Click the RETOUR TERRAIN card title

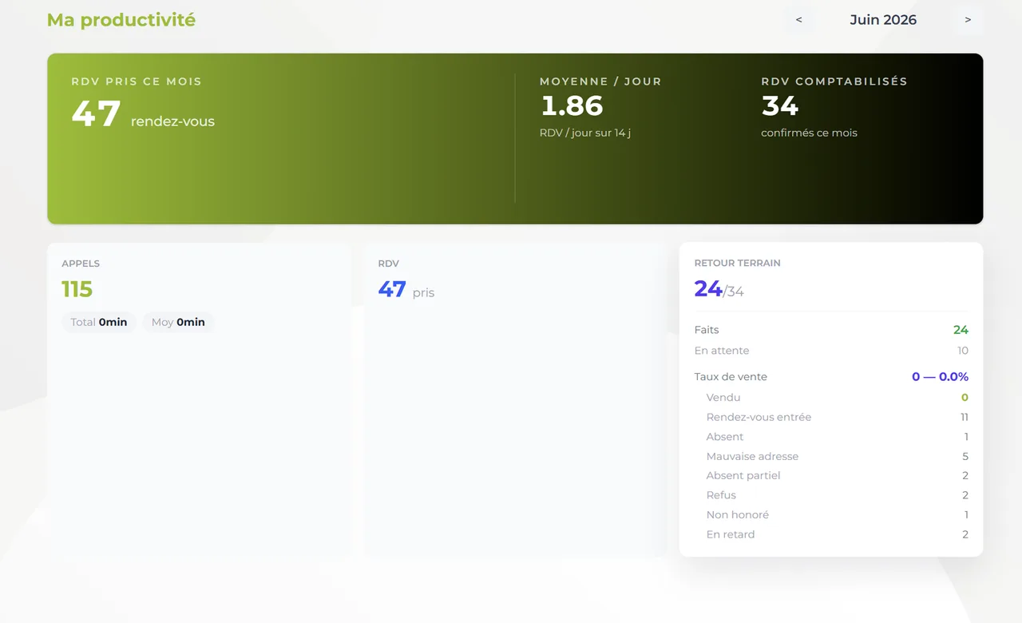[x=738, y=263]
